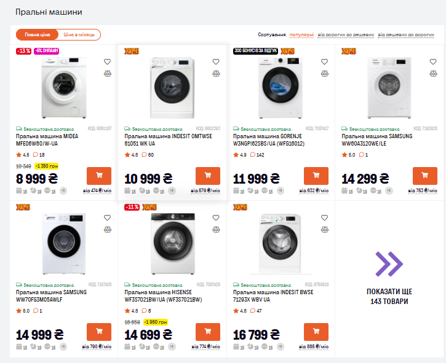This screenshot has height=363, width=446.
Task: Select 'Повна ціна' price toggle
Action: [38, 35]
